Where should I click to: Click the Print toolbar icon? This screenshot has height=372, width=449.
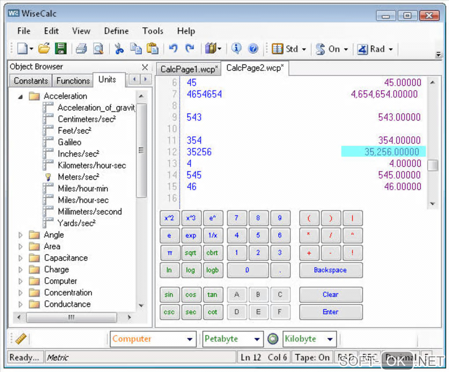pos(81,49)
